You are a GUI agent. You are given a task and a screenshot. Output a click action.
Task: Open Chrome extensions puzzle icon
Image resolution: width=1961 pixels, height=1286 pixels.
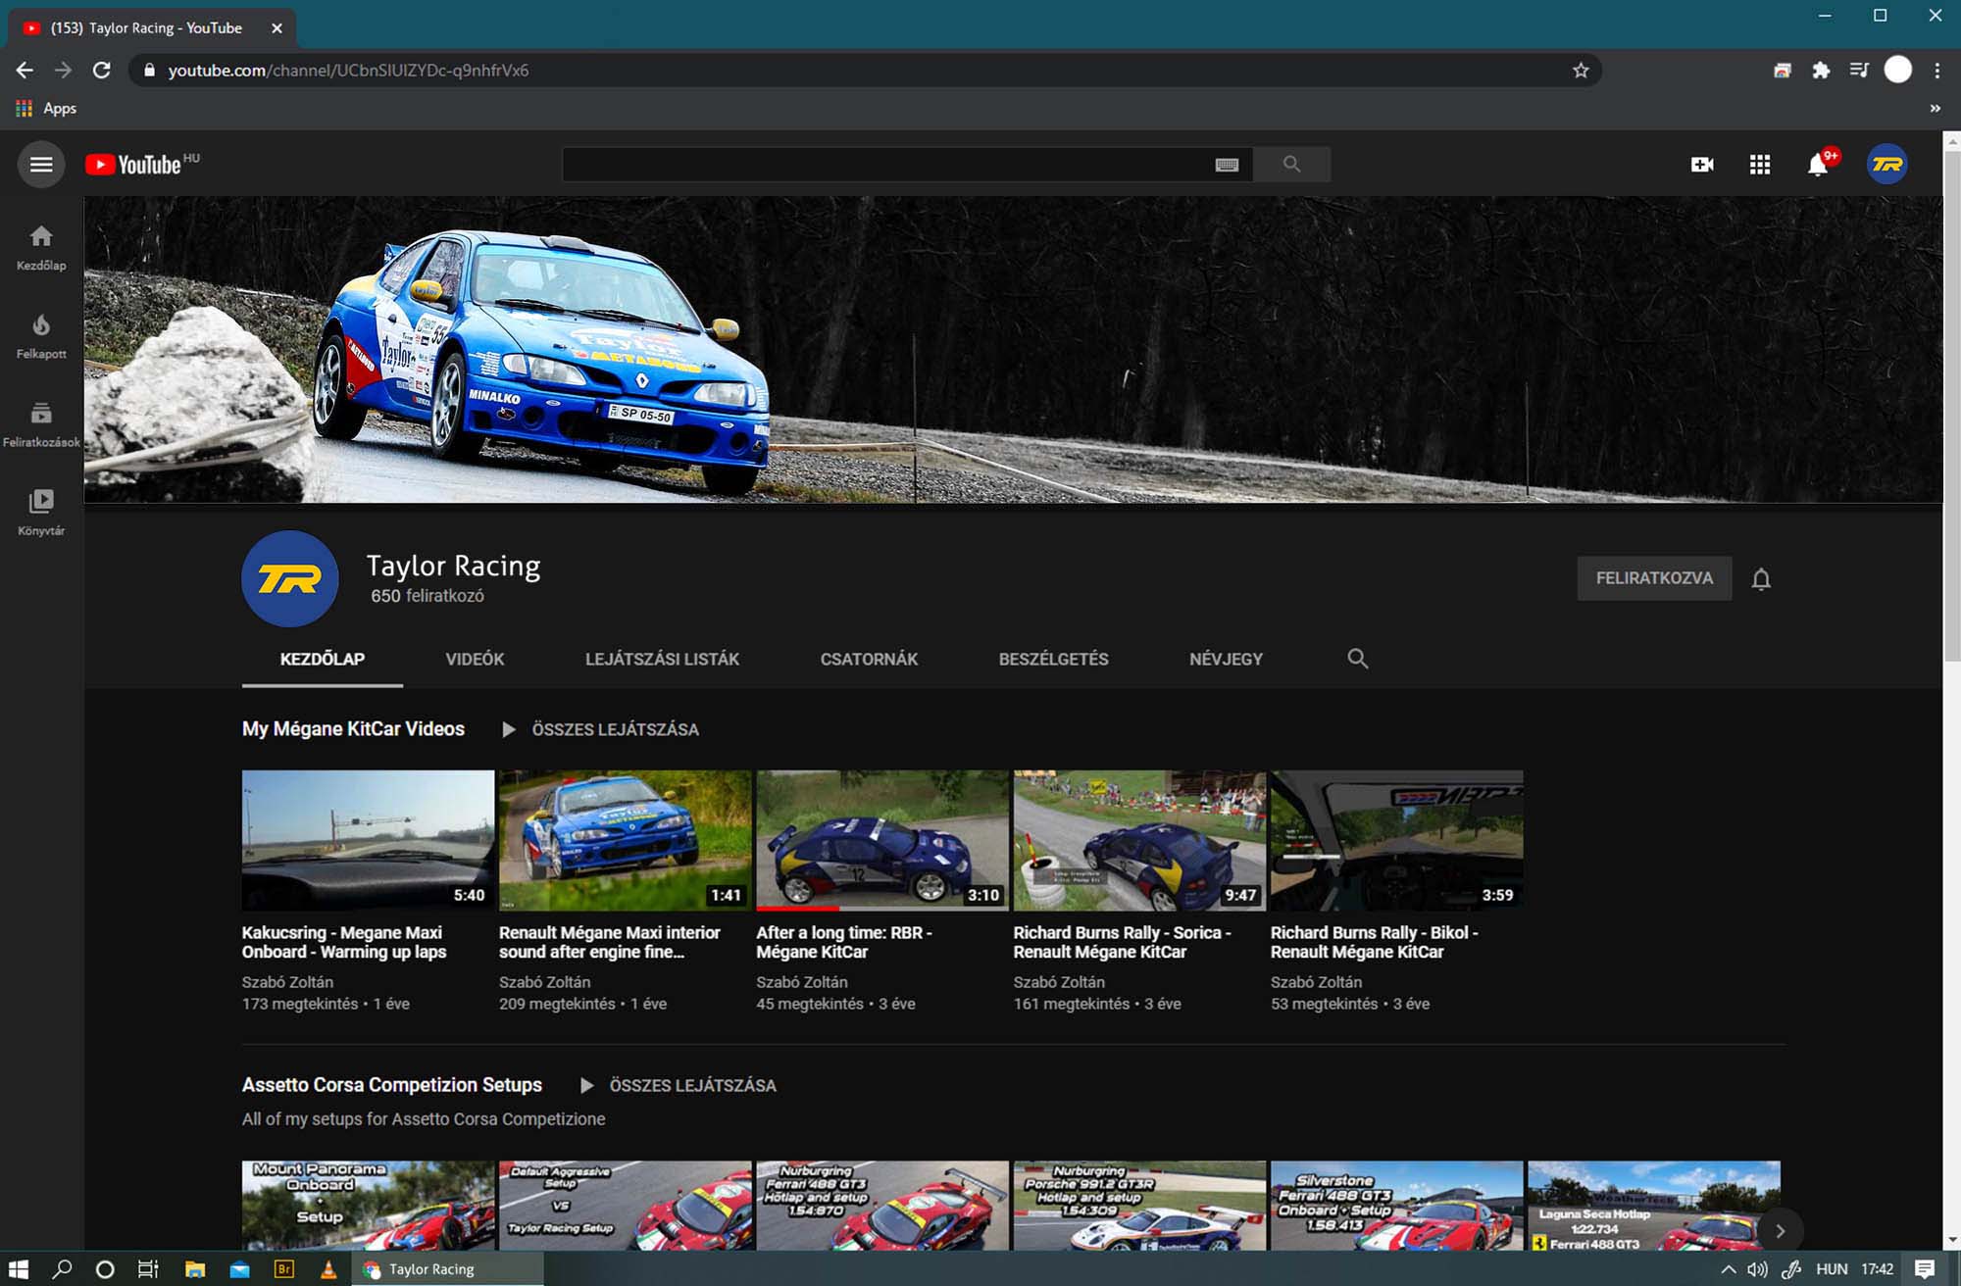tap(1821, 71)
